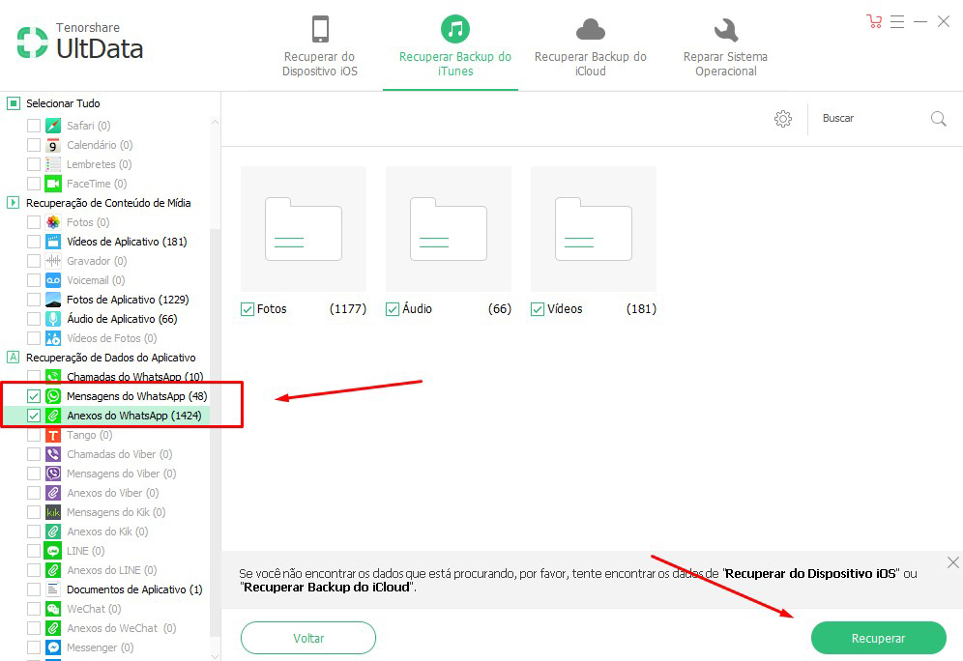Collapse Recuperação de Dados do Aplicativo section
This screenshot has width=963, height=661.
13,358
